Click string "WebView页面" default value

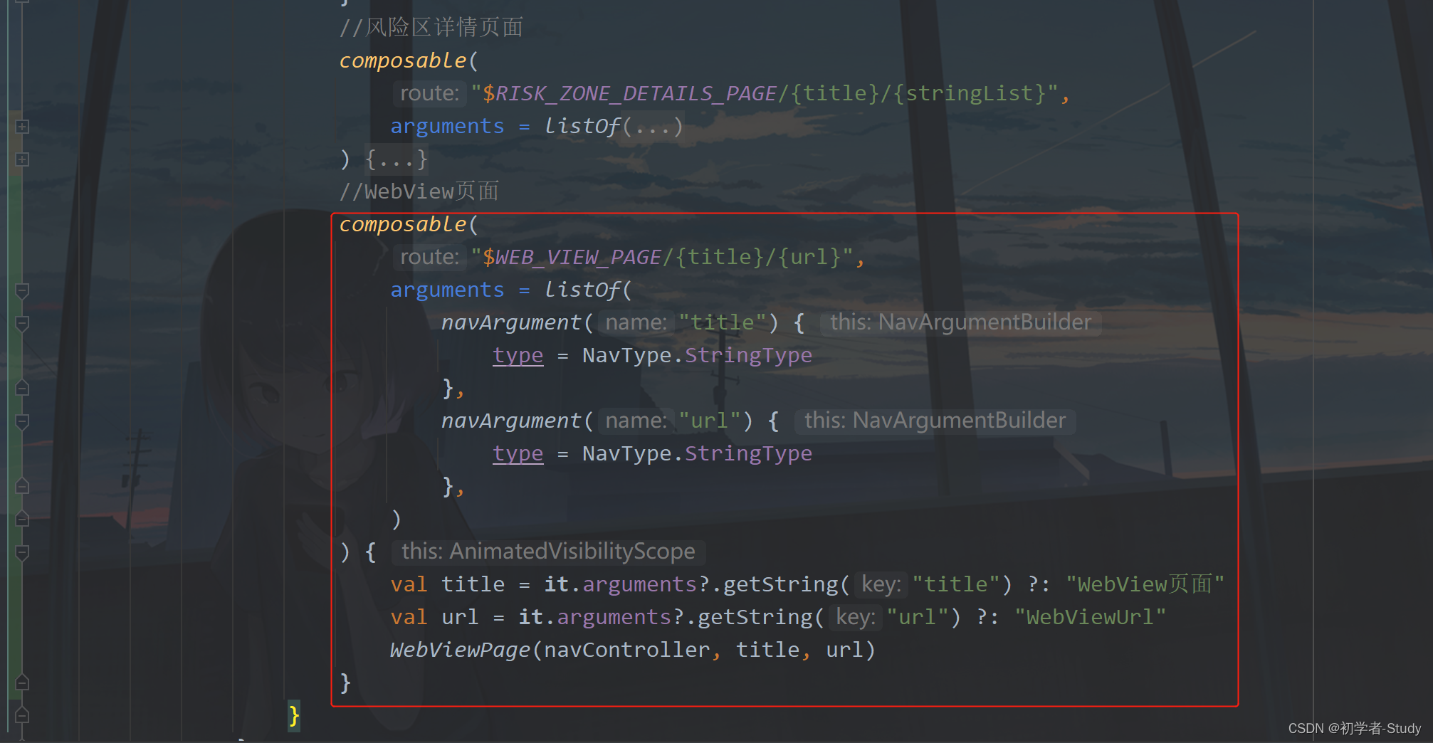pos(1145,585)
